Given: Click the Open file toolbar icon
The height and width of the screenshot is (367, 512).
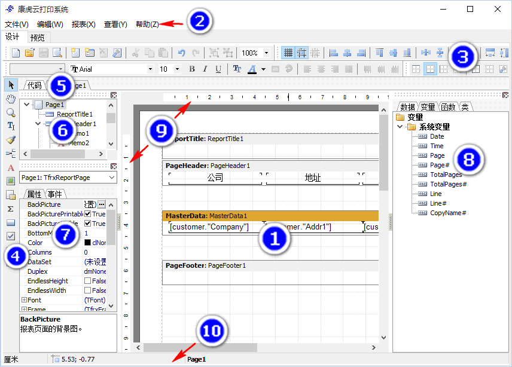Looking at the screenshot, I should pyautogui.click(x=30, y=53).
